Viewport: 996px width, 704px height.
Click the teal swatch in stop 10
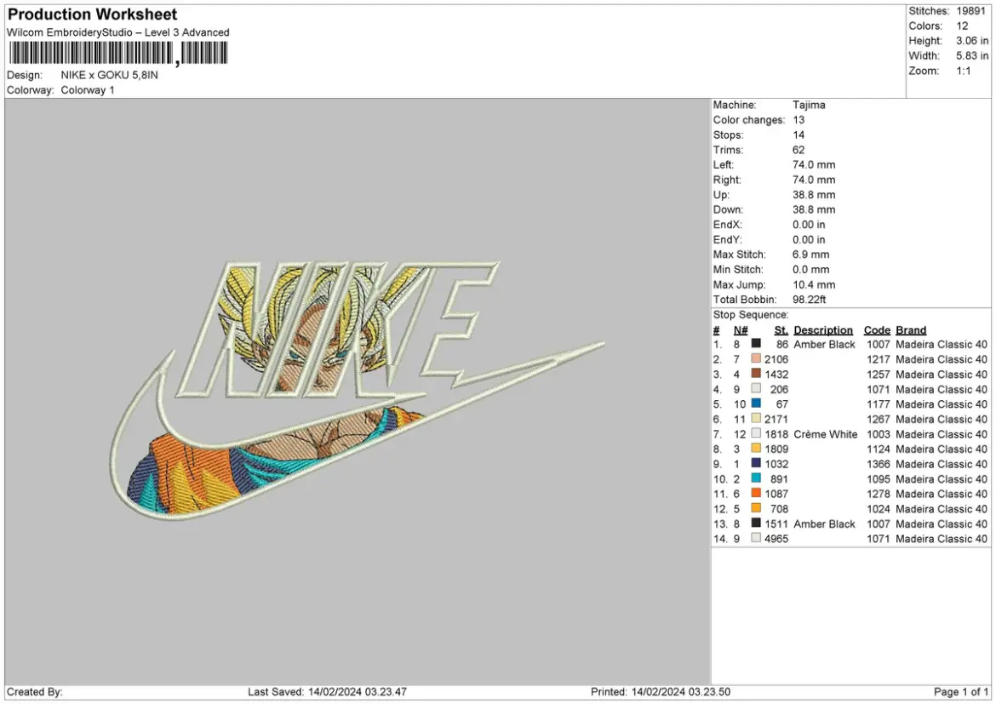(x=756, y=478)
